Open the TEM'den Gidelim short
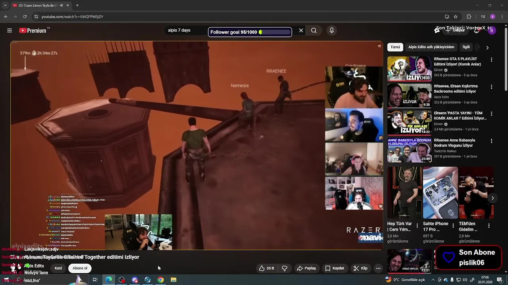 476,193
